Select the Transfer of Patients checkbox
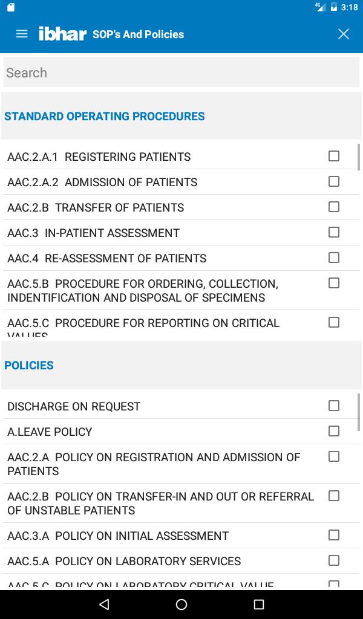The image size is (363, 619). coord(334,207)
